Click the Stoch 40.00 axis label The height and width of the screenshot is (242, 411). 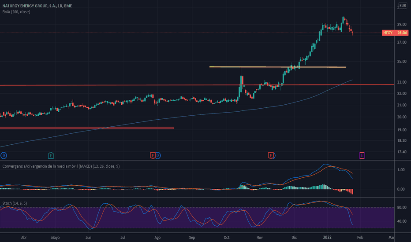tap(402, 221)
